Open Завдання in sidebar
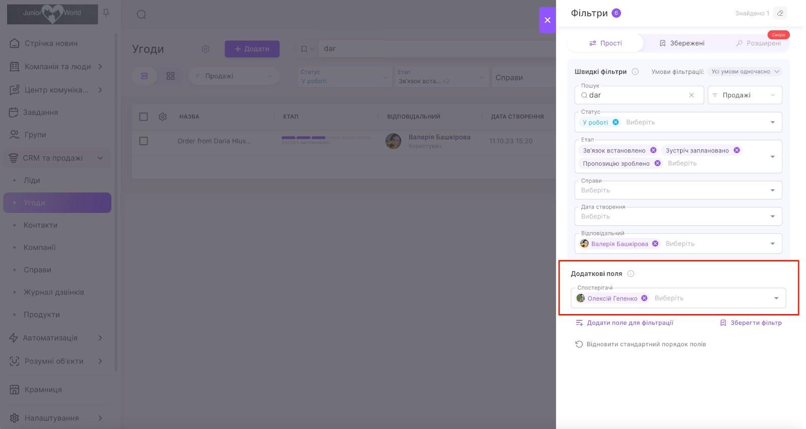Screen dimensions: 806x429 [40, 112]
